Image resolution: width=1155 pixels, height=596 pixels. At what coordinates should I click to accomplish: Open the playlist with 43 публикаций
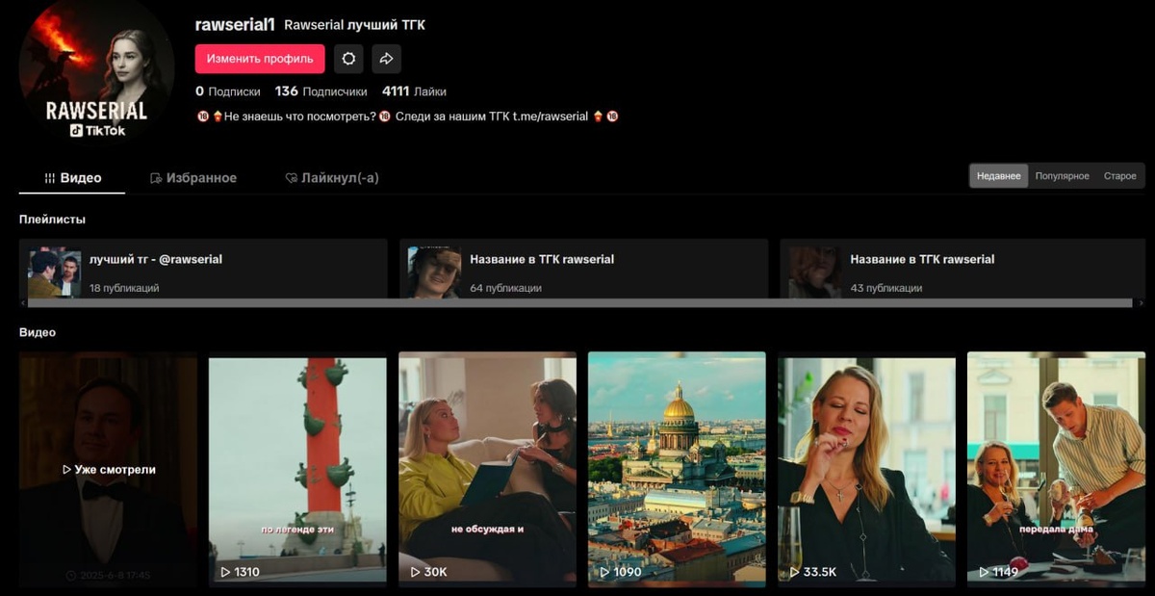tap(964, 269)
